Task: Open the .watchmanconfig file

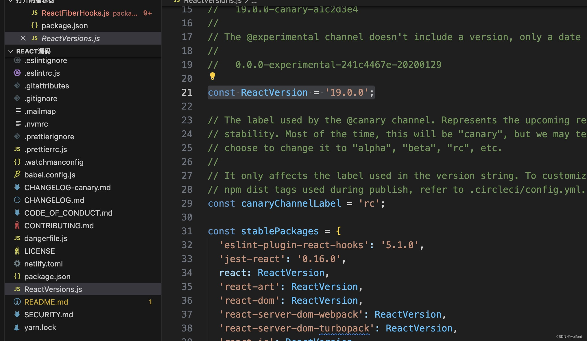Action: tap(54, 162)
